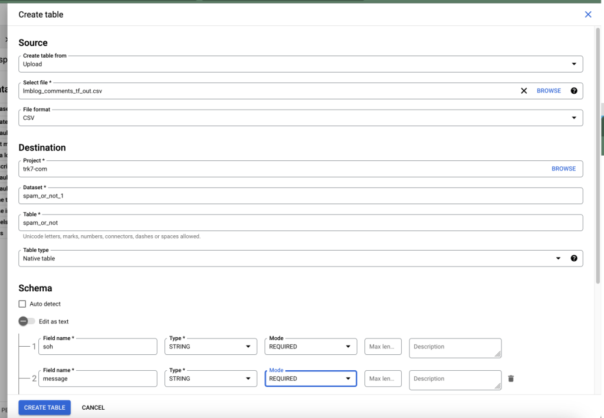Toggle the Edit as text switch

27,321
